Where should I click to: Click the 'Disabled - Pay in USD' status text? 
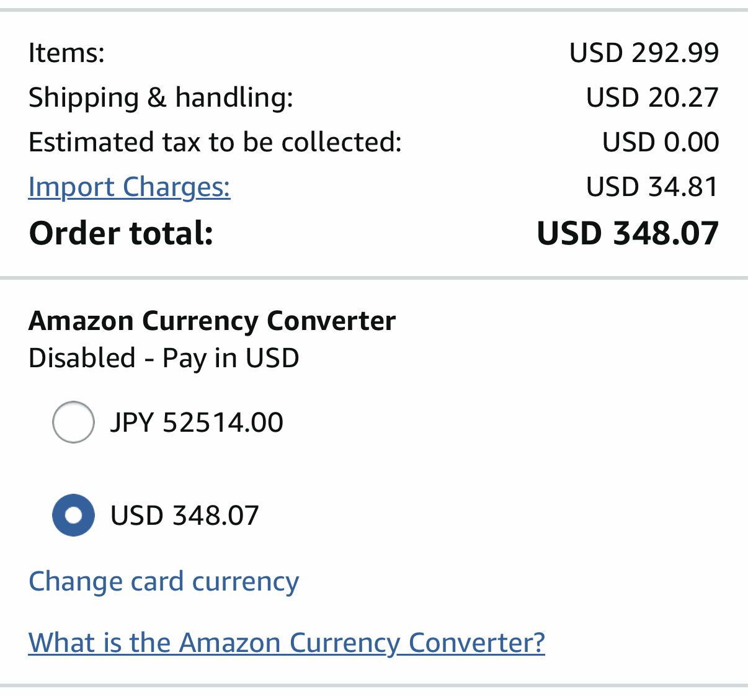164,358
